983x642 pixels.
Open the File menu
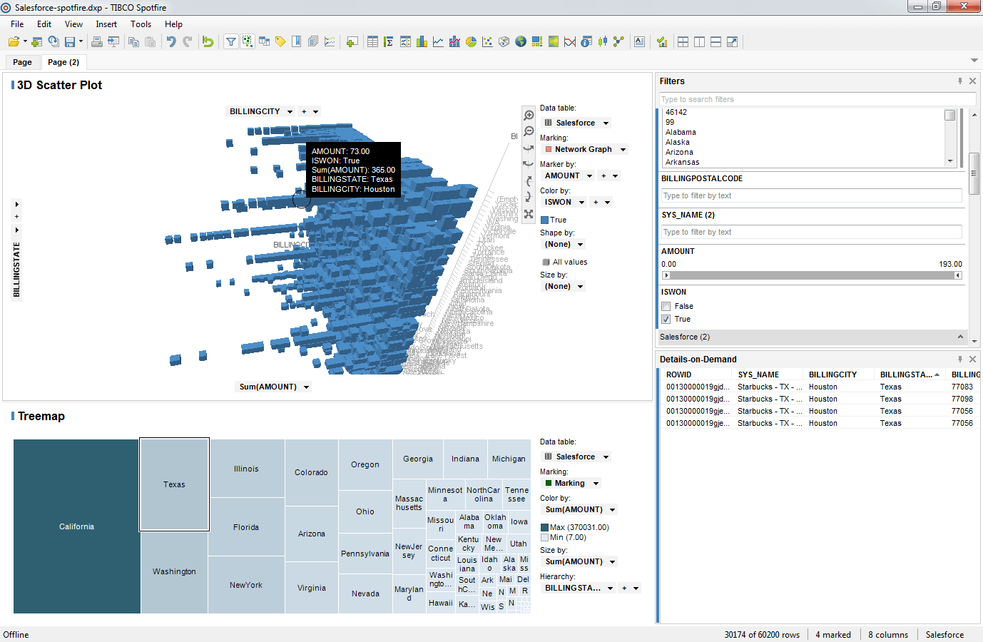click(17, 24)
